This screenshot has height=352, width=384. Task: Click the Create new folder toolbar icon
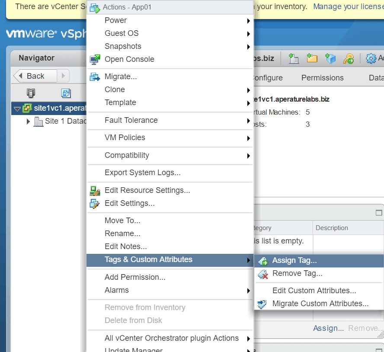tap(312, 58)
